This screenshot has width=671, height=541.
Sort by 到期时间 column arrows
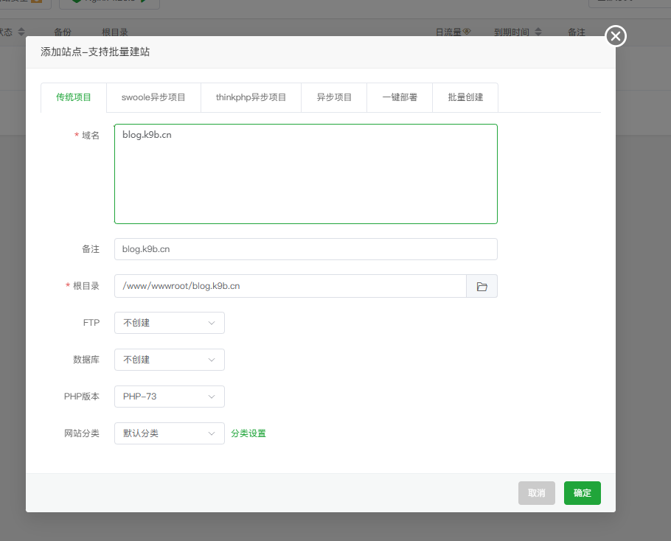[x=538, y=32]
